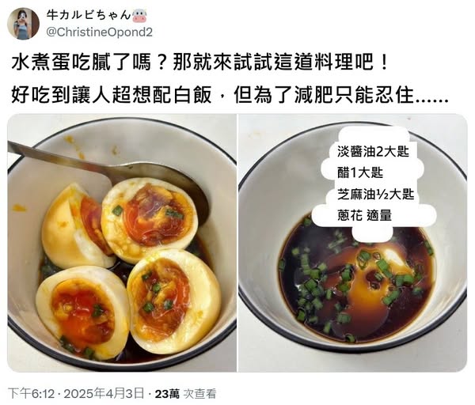This screenshot has height=405, width=475.
Task: Click the 次查看 views label
Action: pyautogui.click(x=199, y=393)
